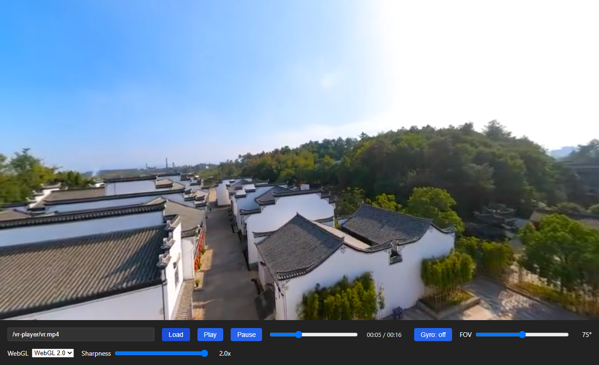Click the 360 video viewport
599x365 pixels.
point(299,160)
